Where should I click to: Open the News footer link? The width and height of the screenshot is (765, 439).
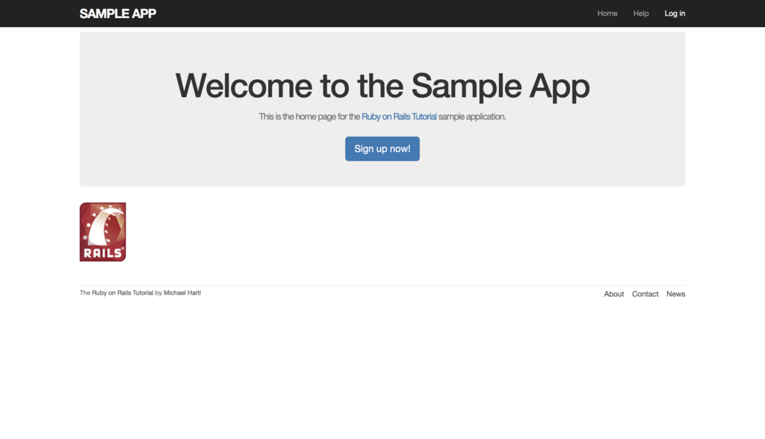pos(675,294)
